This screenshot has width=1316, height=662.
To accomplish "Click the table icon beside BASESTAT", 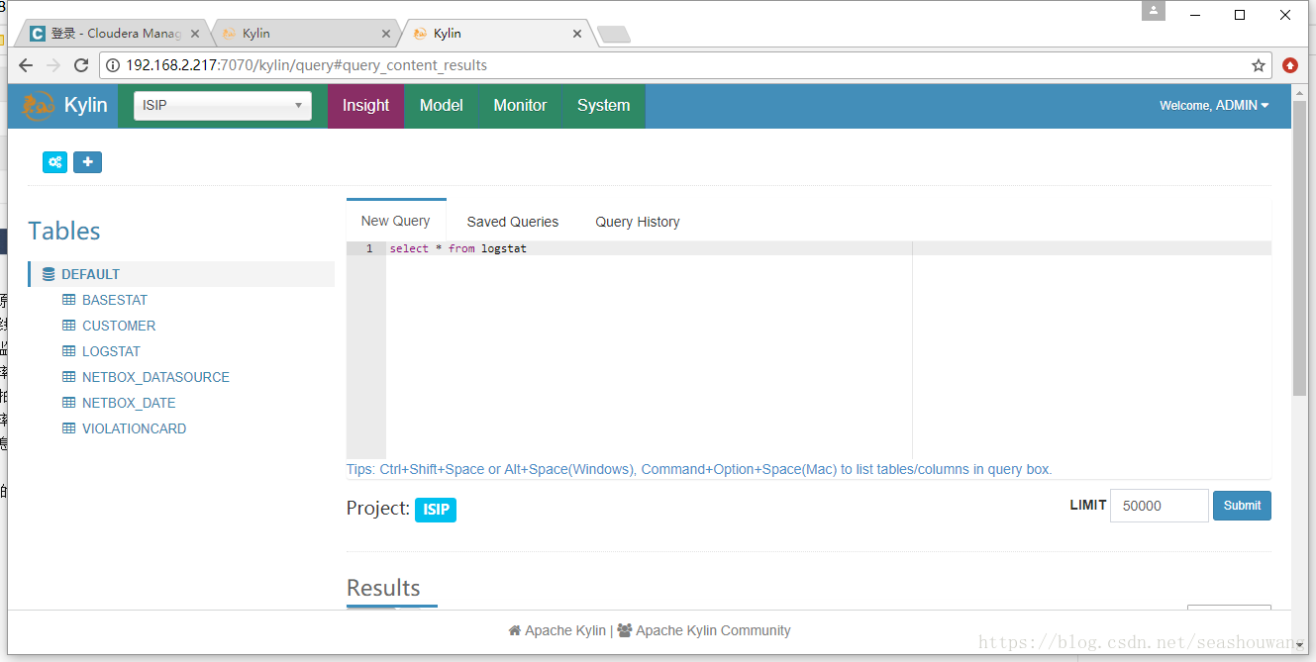I will 69,300.
